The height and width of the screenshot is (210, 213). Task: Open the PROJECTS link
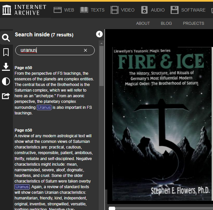[193, 23]
